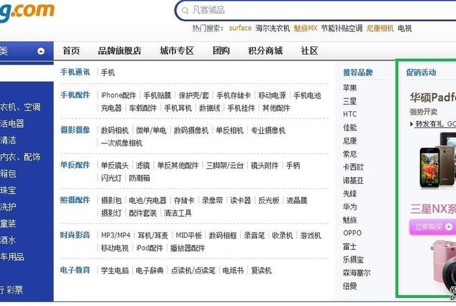The image size is (456, 306).
Task: Open sidebar category 酒水
Action: click(x=8, y=240)
